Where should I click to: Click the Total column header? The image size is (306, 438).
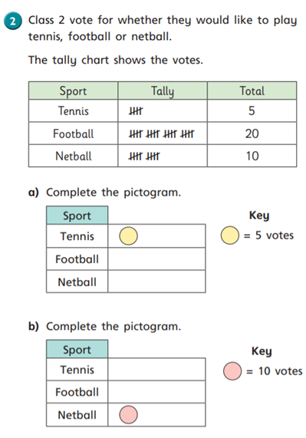pyautogui.click(x=252, y=91)
